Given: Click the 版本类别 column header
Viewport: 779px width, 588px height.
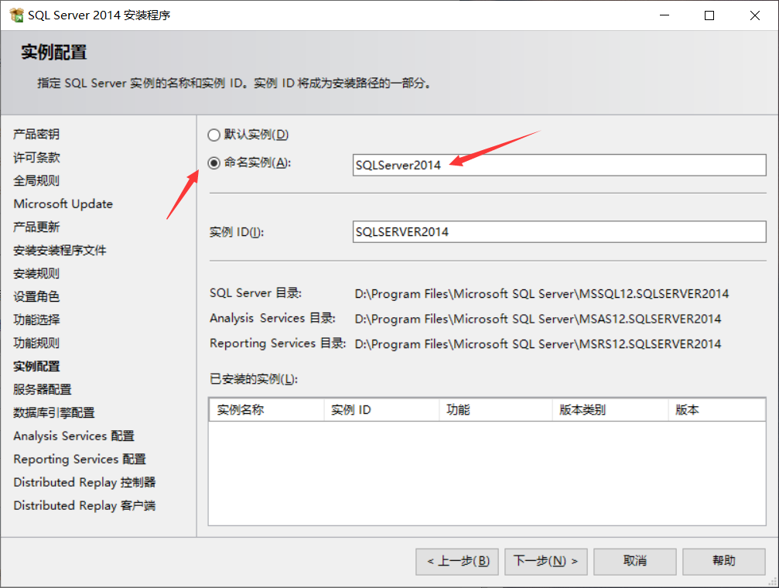Looking at the screenshot, I should 610,410.
